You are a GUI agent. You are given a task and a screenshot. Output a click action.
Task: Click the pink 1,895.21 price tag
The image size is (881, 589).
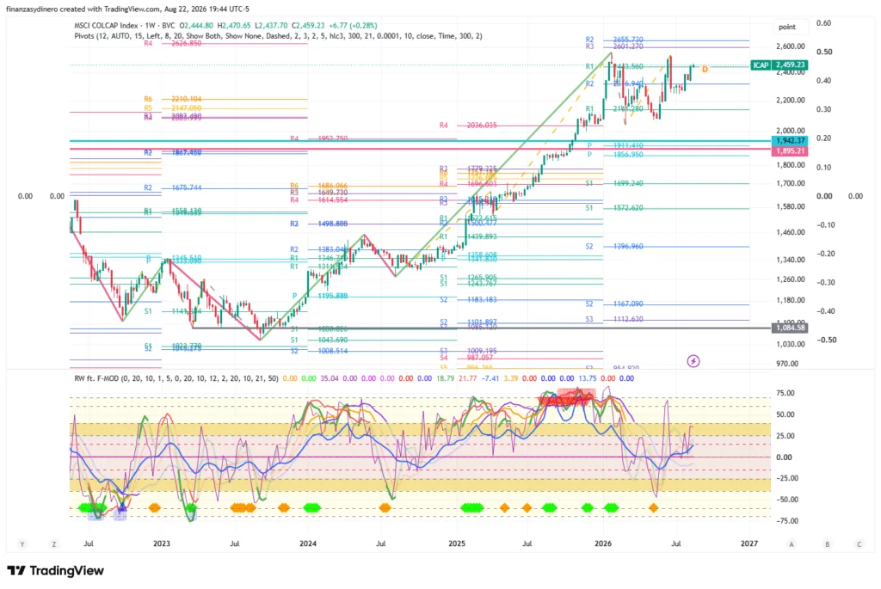[791, 151]
